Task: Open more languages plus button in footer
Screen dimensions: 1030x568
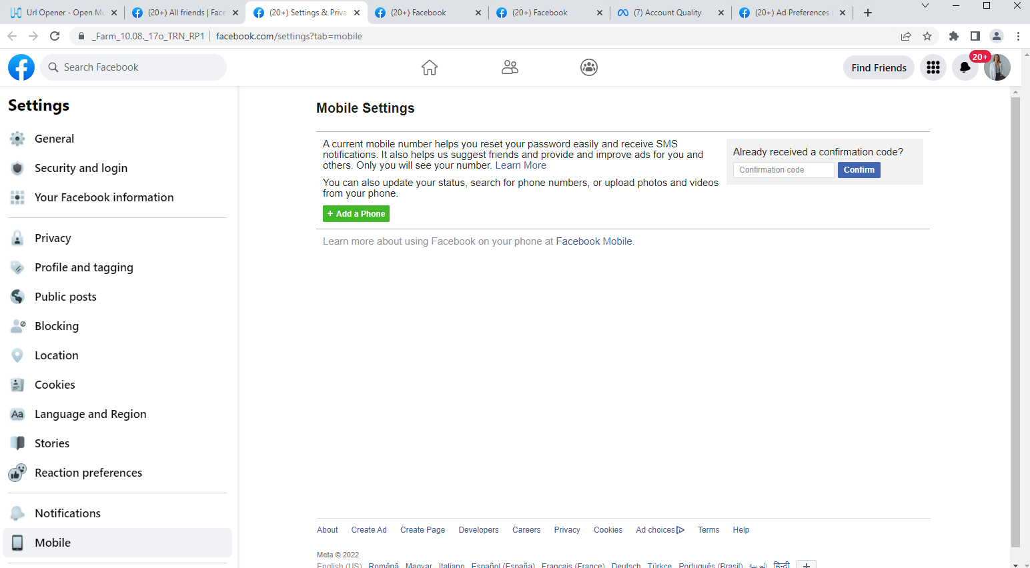Action: coord(807,565)
